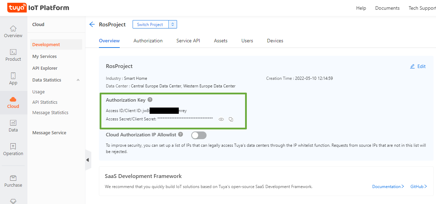Click the Switch Project button
436x204 pixels.
[151, 24]
